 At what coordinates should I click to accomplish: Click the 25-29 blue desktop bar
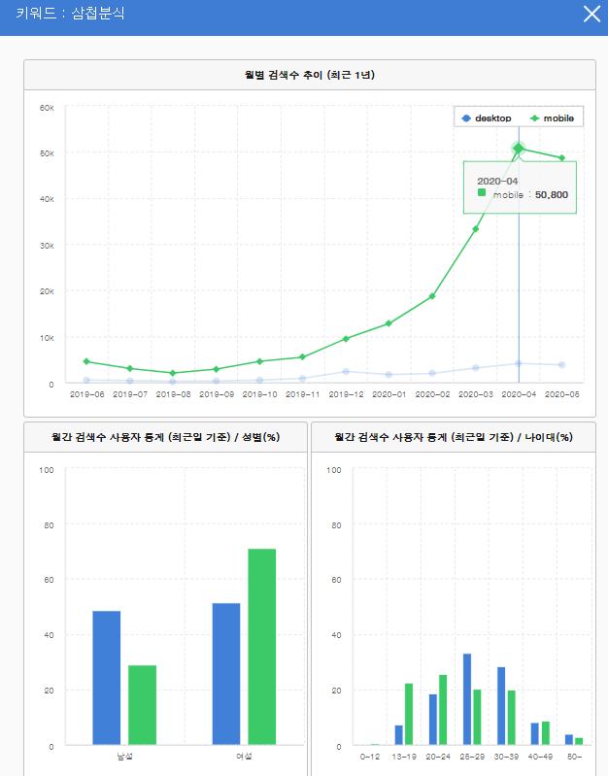pyautogui.click(x=467, y=699)
